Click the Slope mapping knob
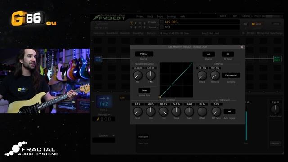 (x=176, y=112)
